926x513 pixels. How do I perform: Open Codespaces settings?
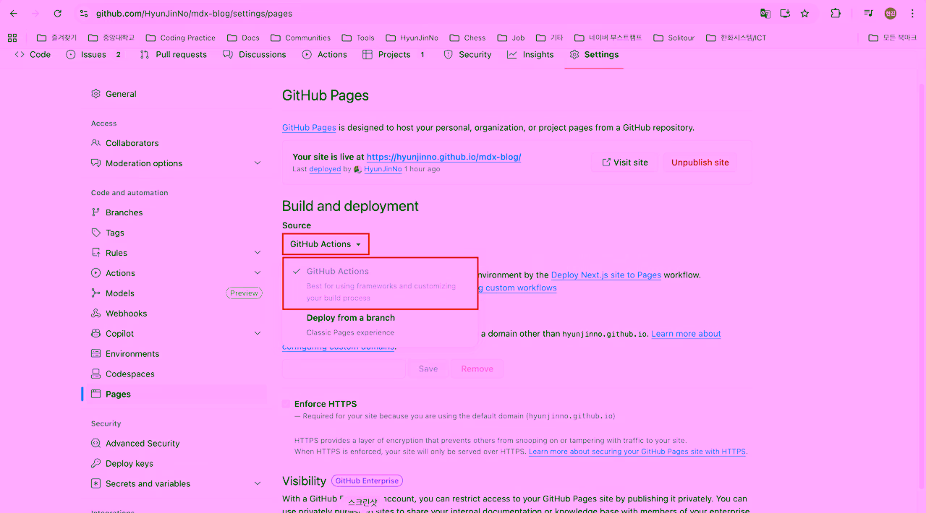tap(129, 374)
